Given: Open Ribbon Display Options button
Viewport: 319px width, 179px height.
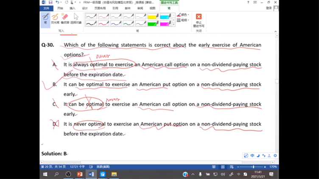Looking at the screenshot, I should pyautogui.click(x=255, y=3).
